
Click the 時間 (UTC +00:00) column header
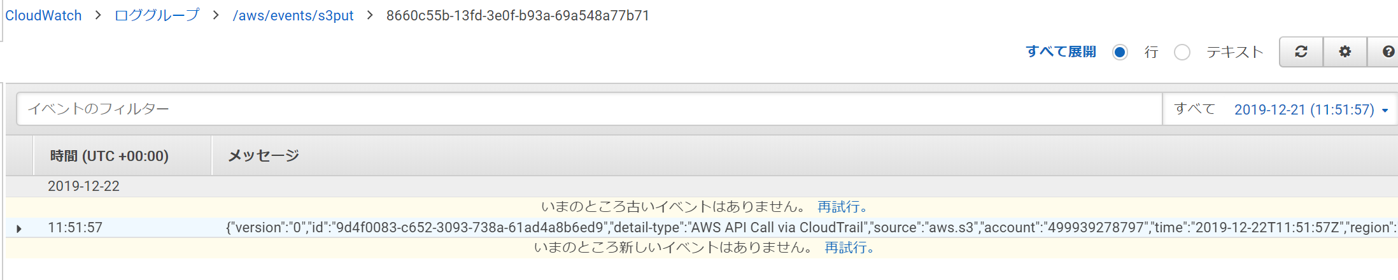(109, 156)
